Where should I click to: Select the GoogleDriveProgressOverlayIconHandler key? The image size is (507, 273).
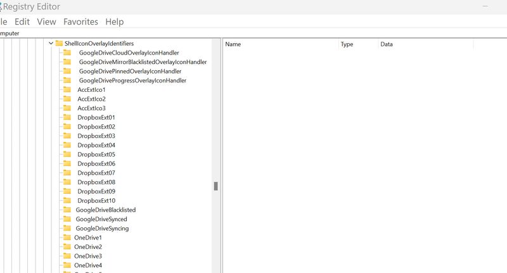pos(132,80)
